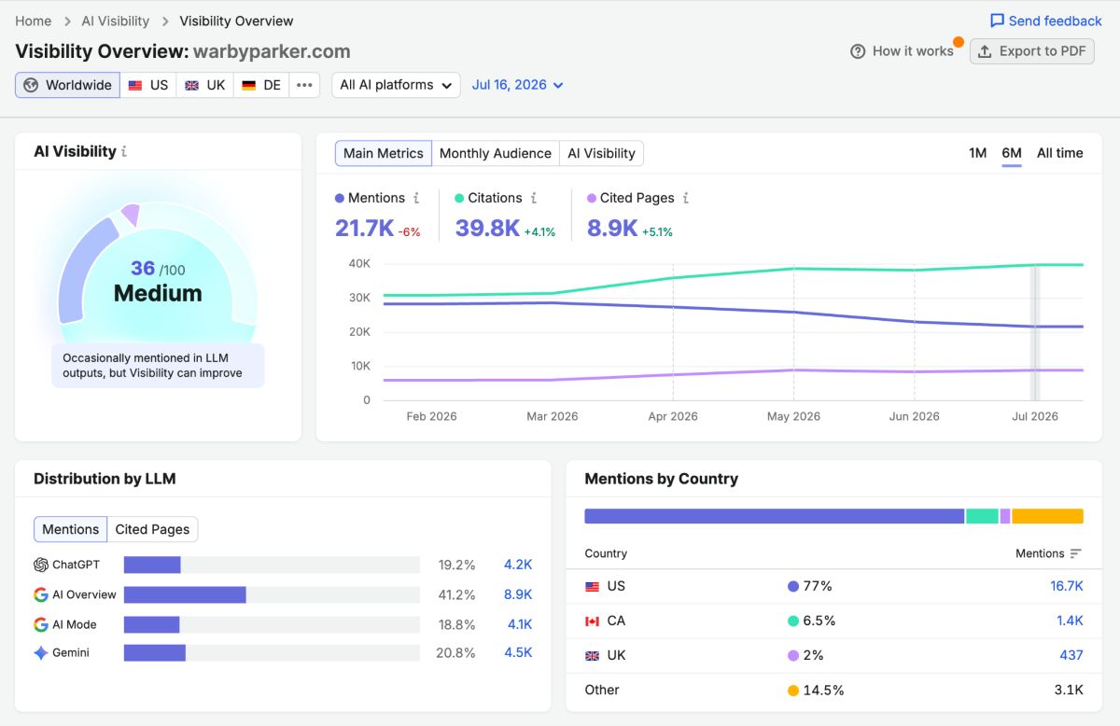Select the DE region button
The height and width of the screenshot is (726, 1120).
(261, 85)
